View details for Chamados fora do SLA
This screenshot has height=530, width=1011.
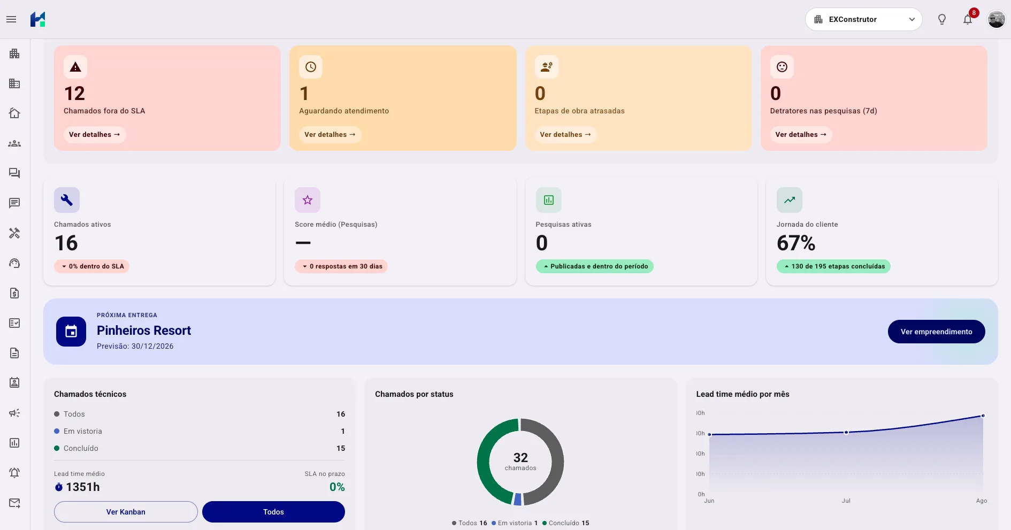94,135
